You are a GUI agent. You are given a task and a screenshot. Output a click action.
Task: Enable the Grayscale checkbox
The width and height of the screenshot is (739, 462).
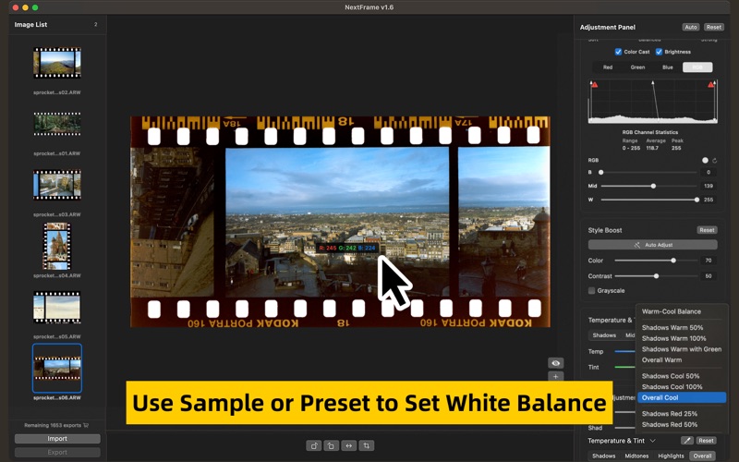click(x=591, y=290)
